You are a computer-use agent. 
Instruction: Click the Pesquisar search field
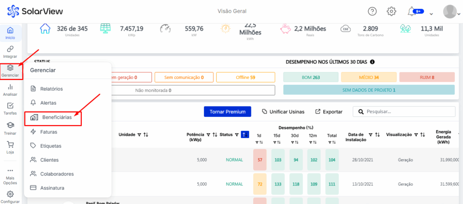pyautogui.click(x=407, y=111)
